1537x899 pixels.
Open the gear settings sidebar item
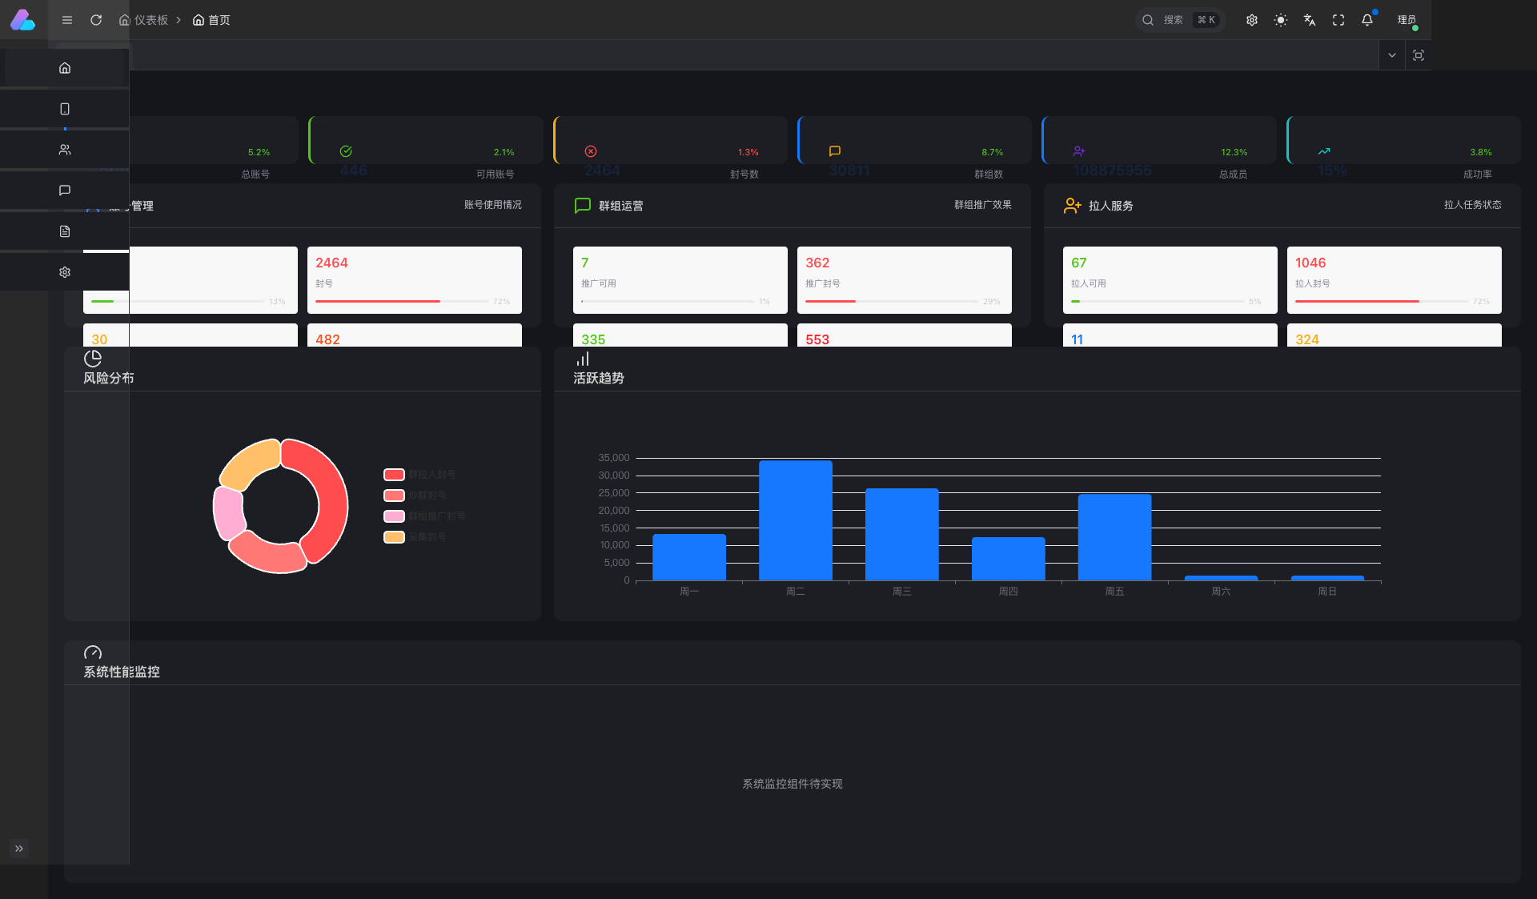point(65,272)
